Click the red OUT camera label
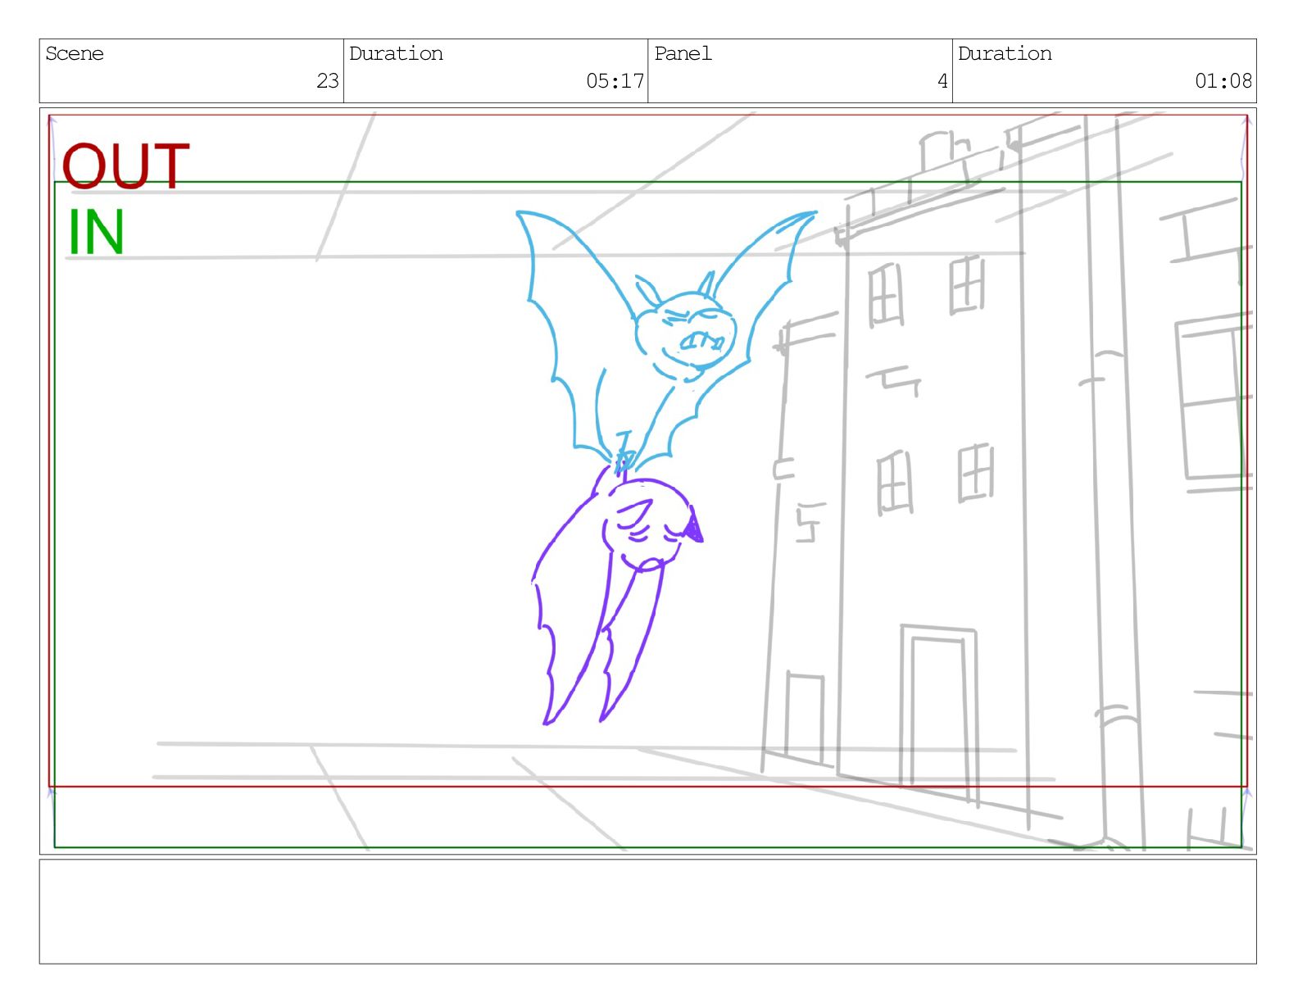This screenshot has height=1003, width=1298. pyautogui.click(x=125, y=166)
